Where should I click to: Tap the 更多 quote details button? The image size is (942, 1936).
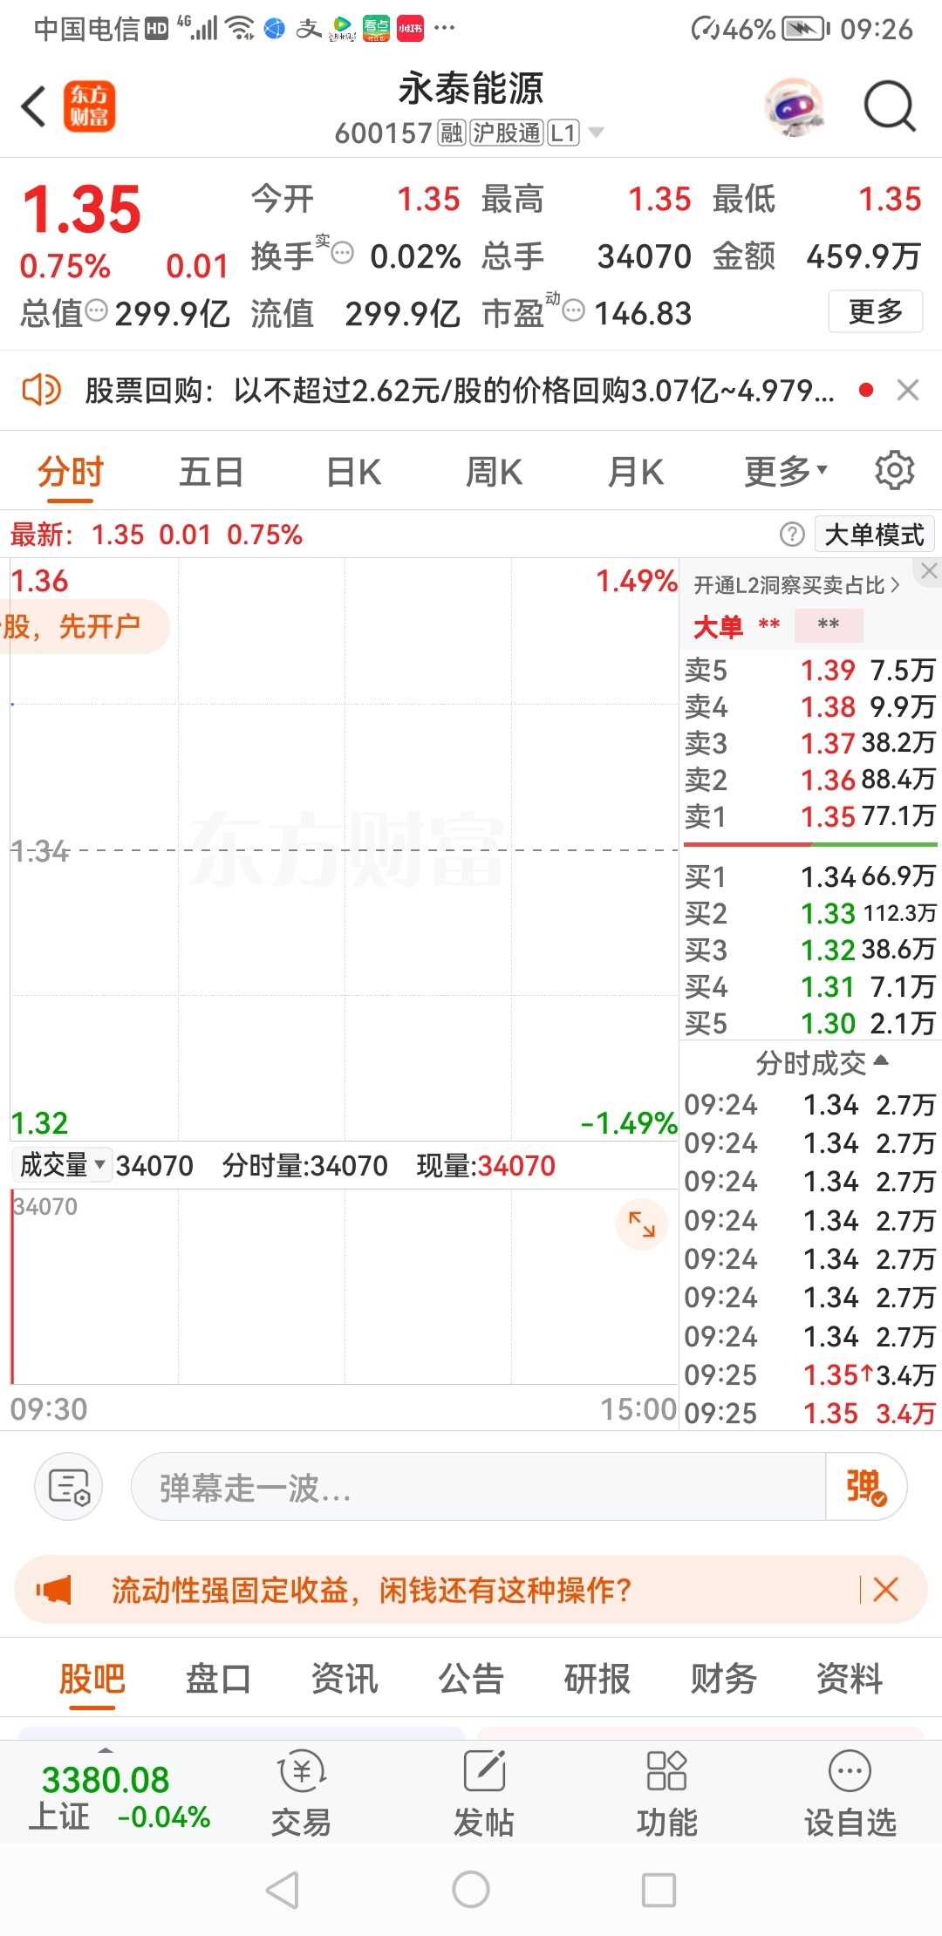(875, 311)
